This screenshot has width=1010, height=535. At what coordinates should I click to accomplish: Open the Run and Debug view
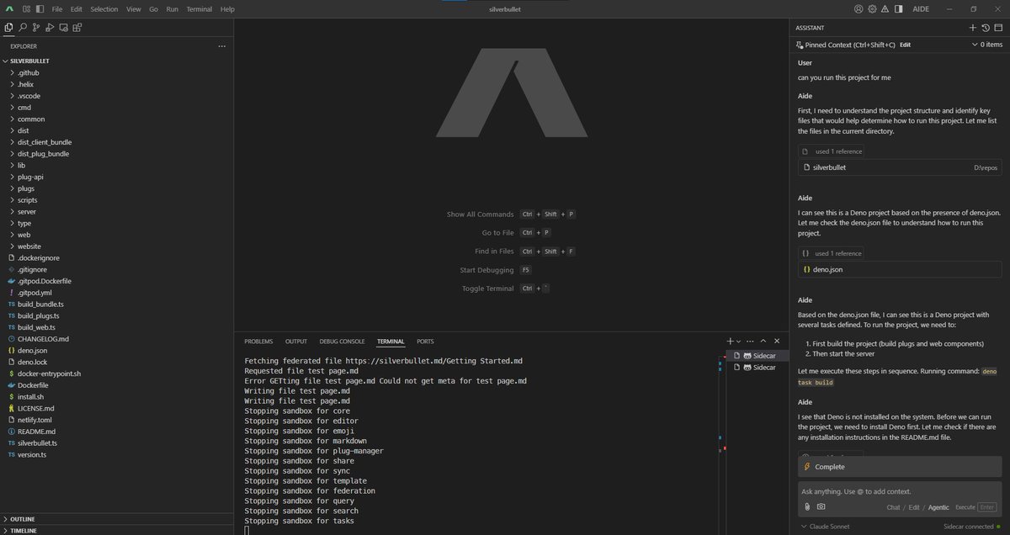50,27
